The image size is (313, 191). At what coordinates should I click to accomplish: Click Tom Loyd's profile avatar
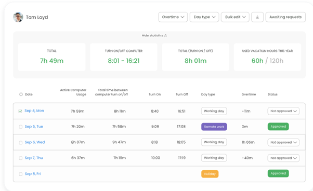coord(18,17)
